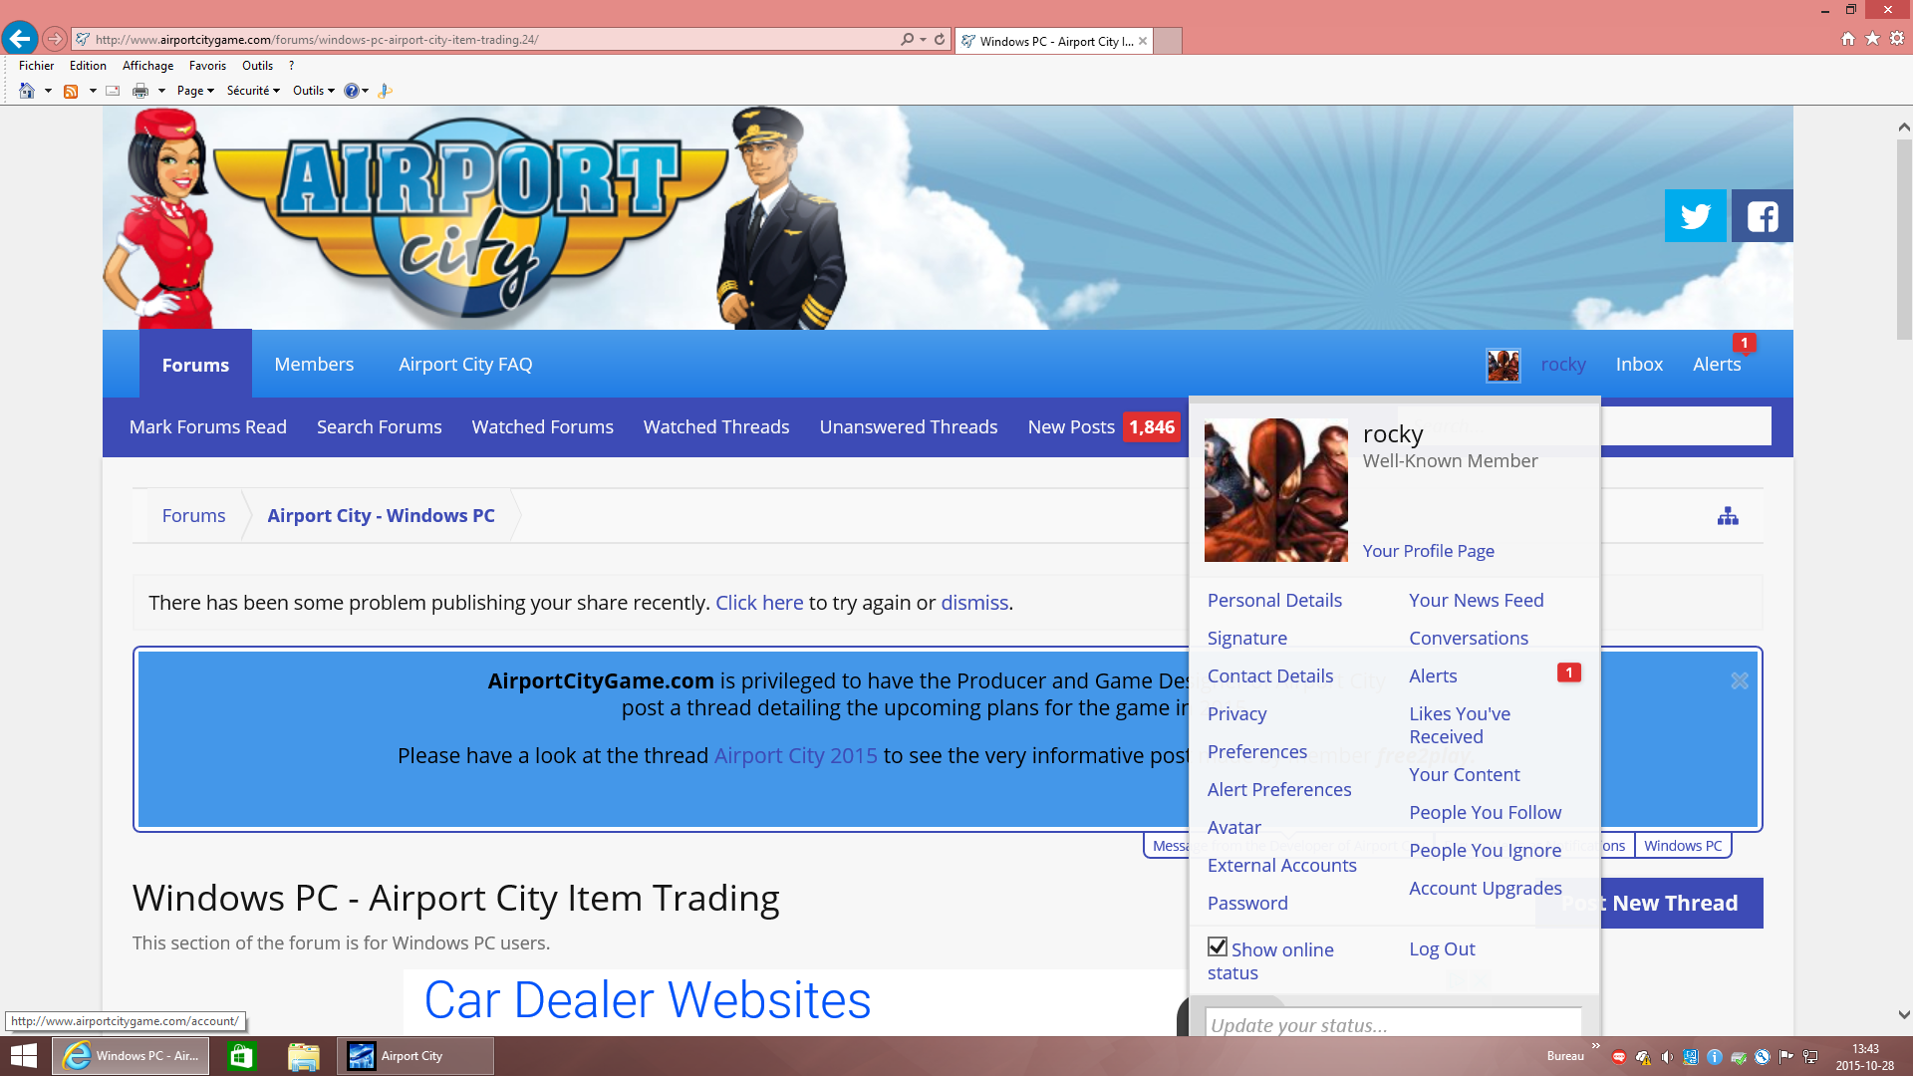Click the volume speaker tray icon
1913x1076 pixels.
pyautogui.click(x=1667, y=1057)
